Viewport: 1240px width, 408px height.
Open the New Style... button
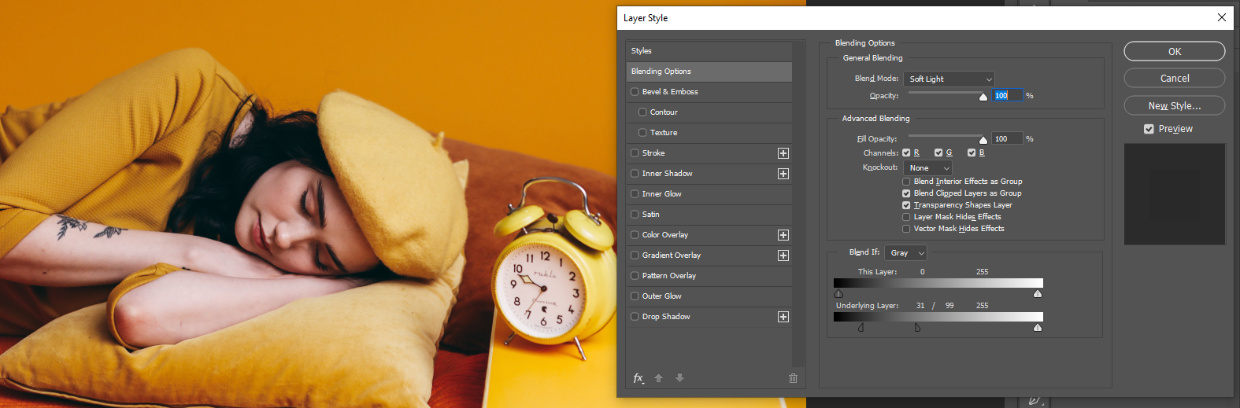click(x=1175, y=105)
